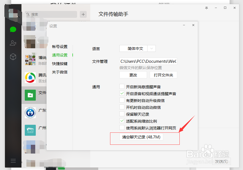Click the user profile avatar at top left
The image size is (243, 170).
[13, 14]
